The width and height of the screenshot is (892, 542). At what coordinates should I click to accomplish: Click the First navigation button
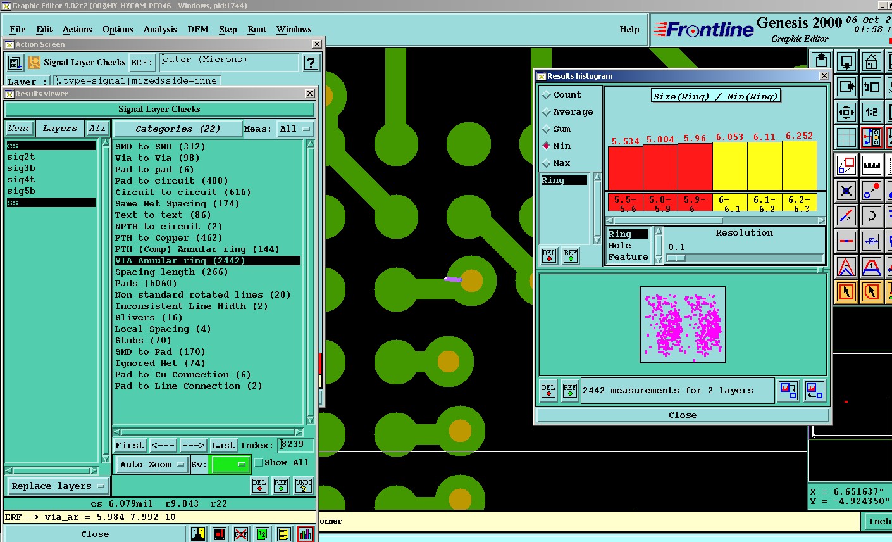130,445
